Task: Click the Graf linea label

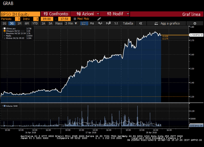Action: pos(191,14)
